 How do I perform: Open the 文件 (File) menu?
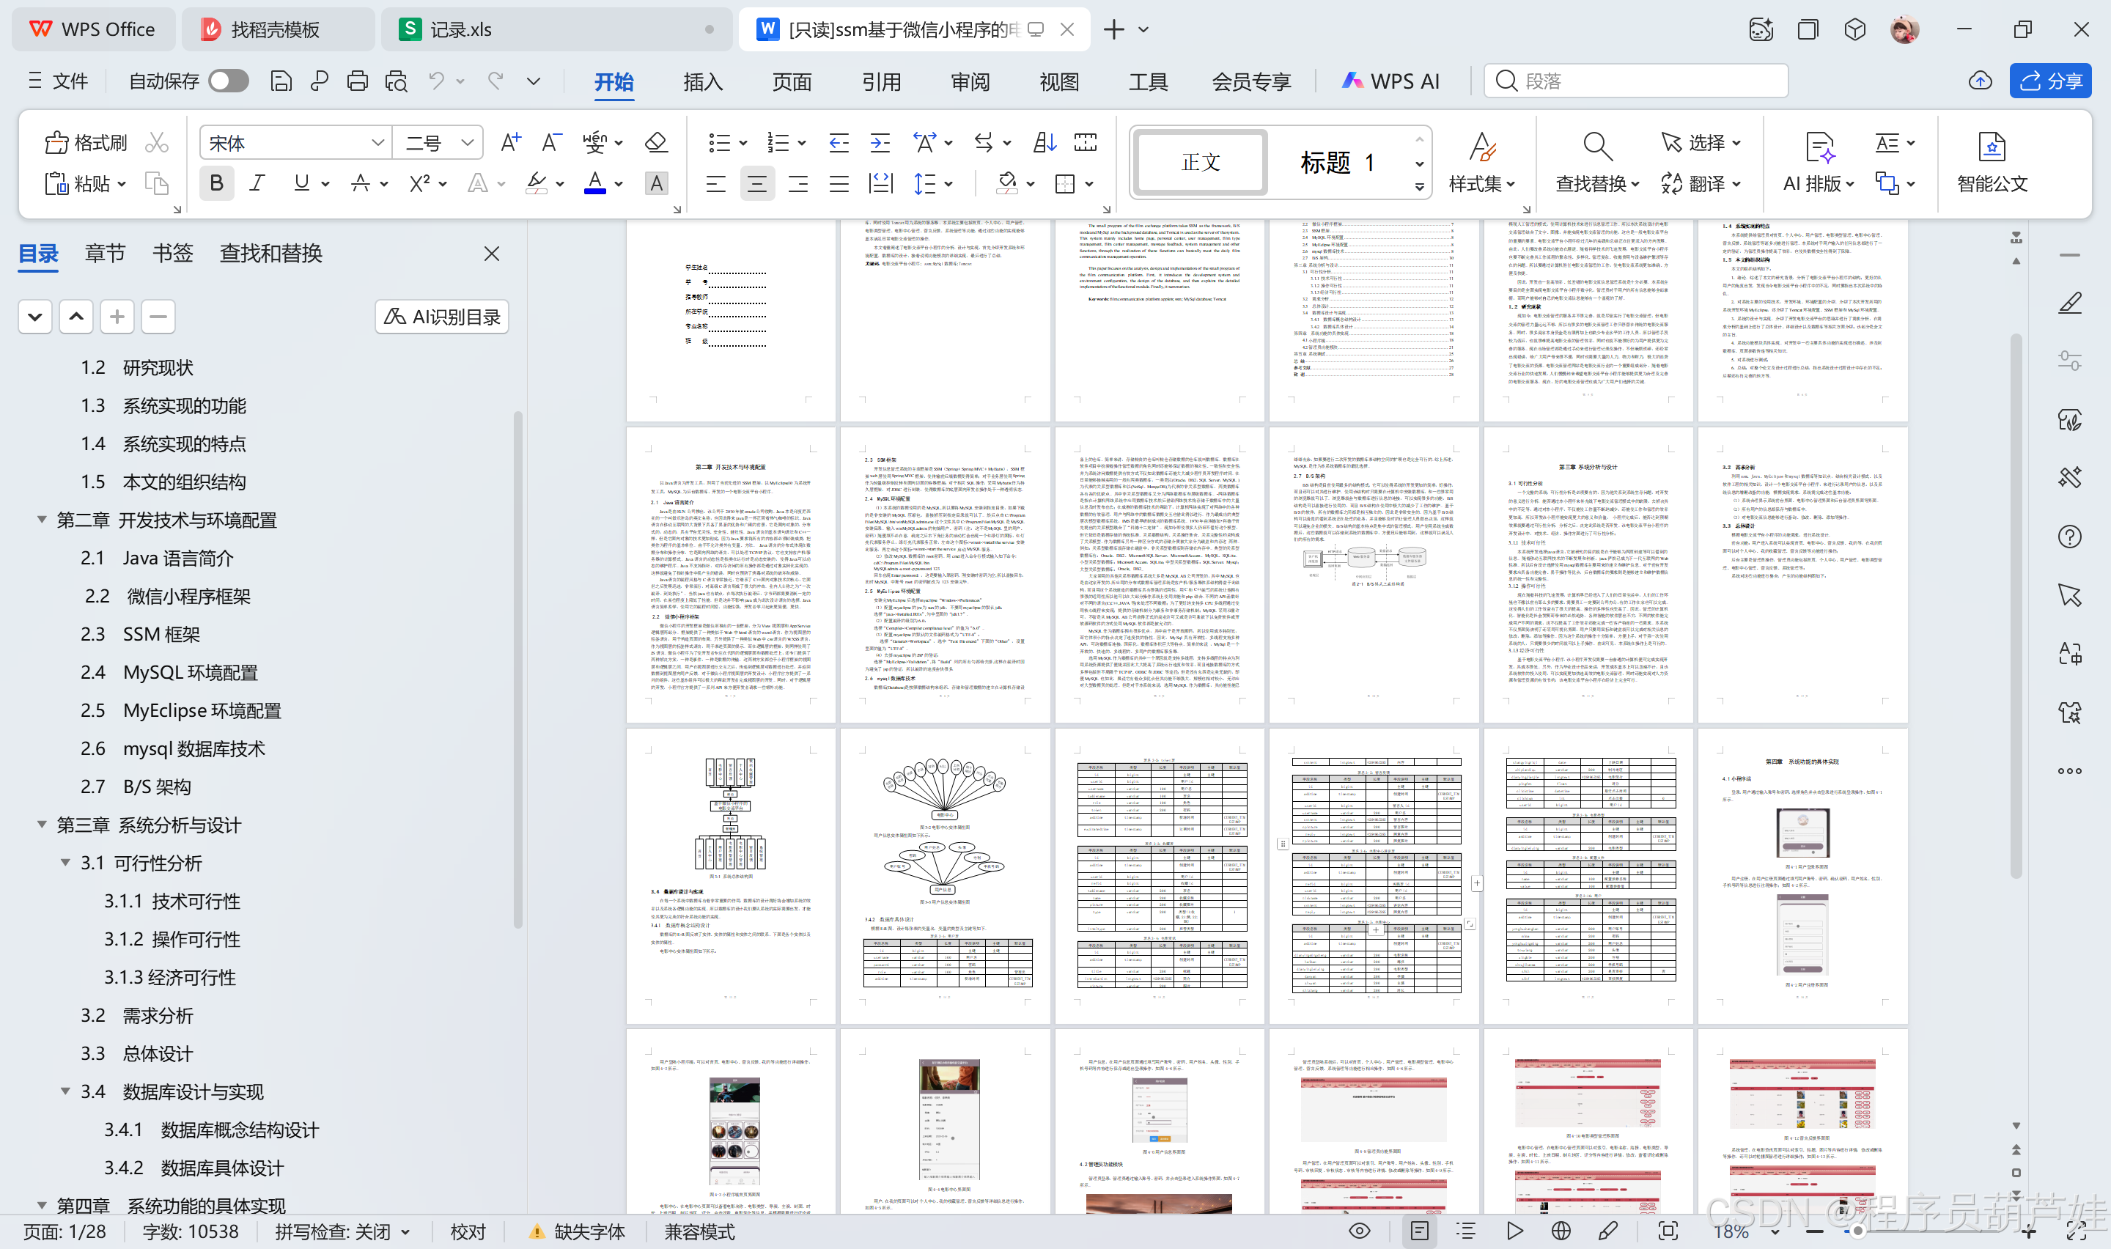pos(58,81)
